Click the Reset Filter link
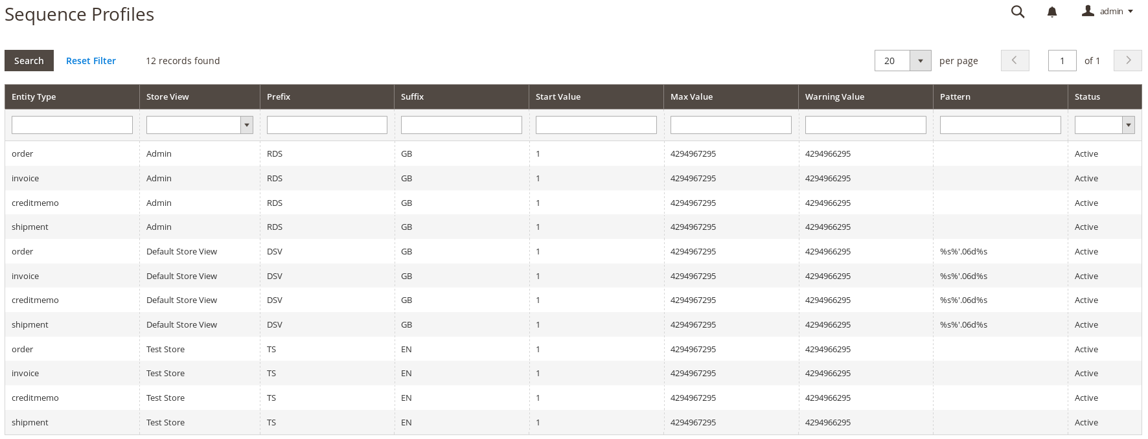The height and width of the screenshot is (439, 1148). [91, 61]
